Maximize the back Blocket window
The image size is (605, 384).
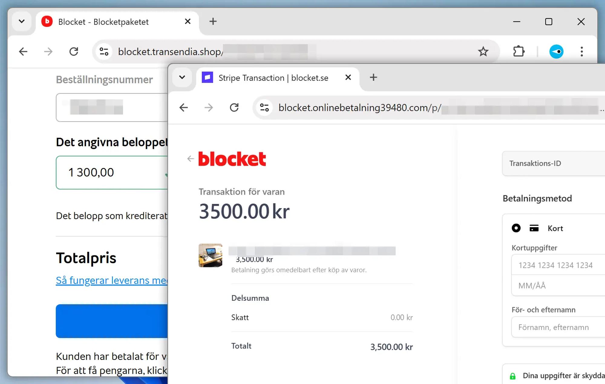click(x=548, y=22)
